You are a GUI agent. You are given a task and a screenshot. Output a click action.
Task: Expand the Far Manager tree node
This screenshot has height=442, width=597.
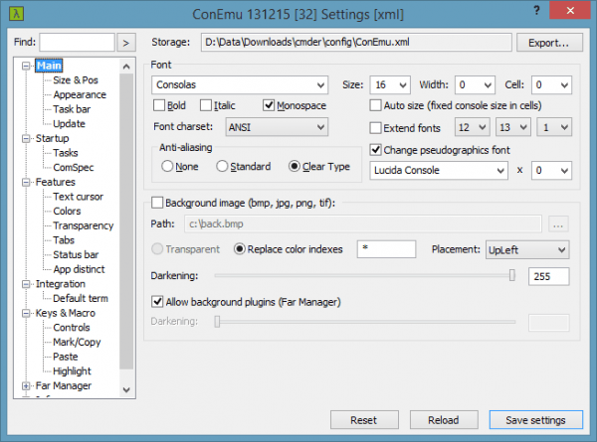(x=25, y=385)
